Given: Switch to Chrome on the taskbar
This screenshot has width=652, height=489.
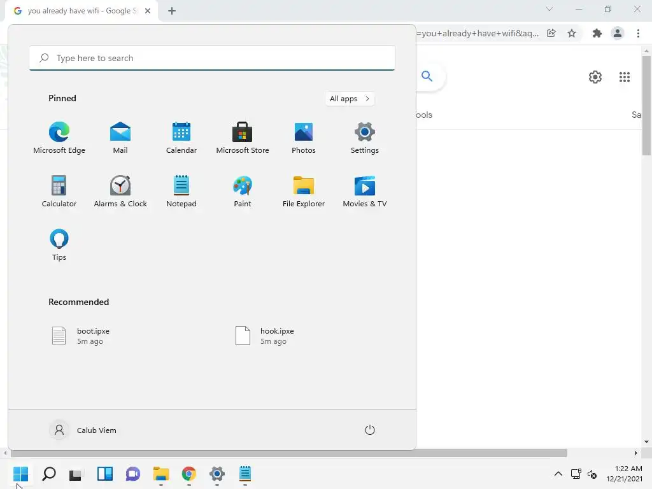Looking at the screenshot, I should 188,474.
